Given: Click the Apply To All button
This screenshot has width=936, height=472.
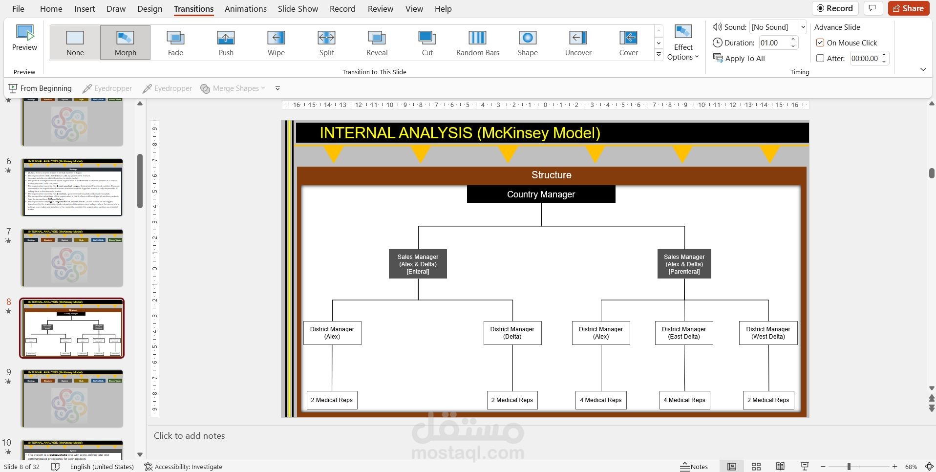Looking at the screenshot, I should point(739,58).
